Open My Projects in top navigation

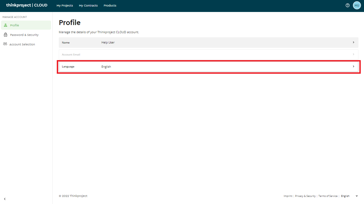[x=65, y=5]
